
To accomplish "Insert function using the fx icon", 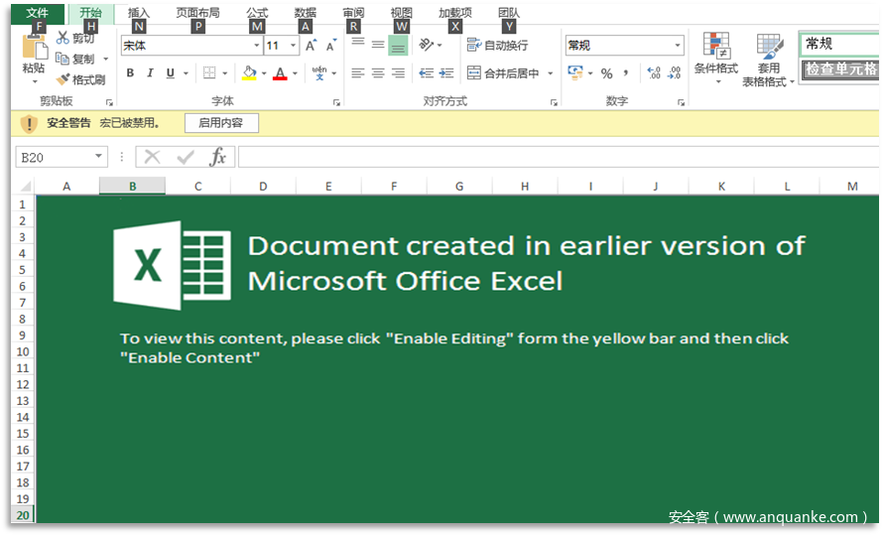I will point(217,157).
